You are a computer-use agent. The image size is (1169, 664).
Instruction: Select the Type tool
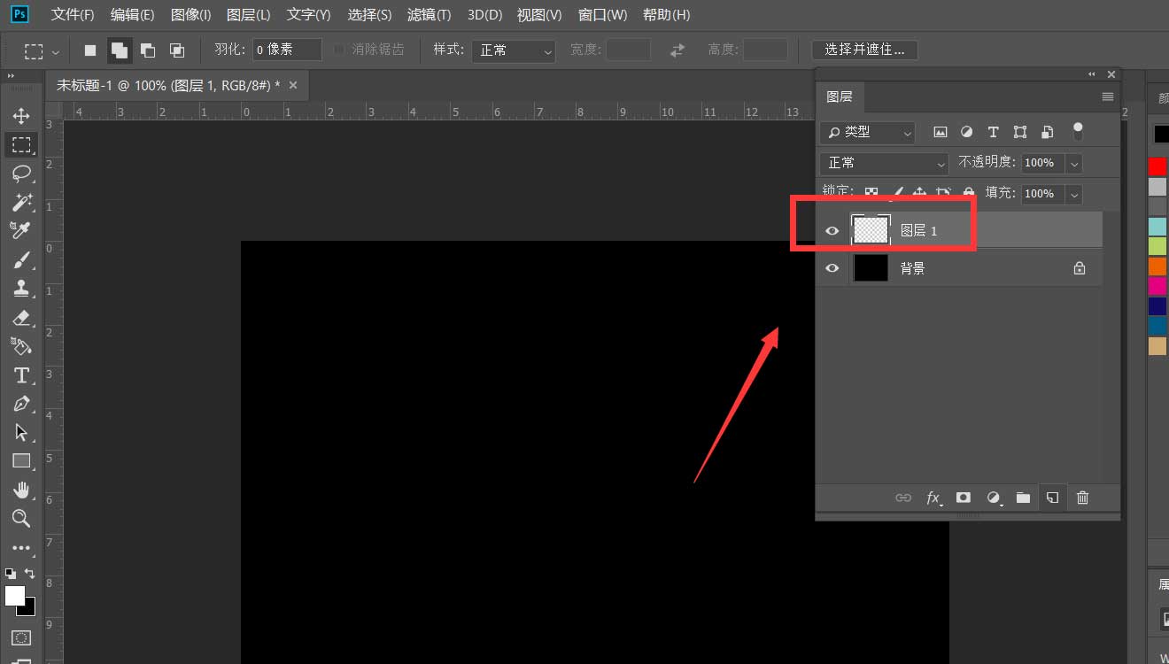point(21,374)
